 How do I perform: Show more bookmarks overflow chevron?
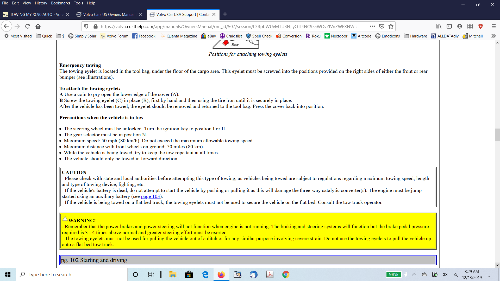(493, 36)
